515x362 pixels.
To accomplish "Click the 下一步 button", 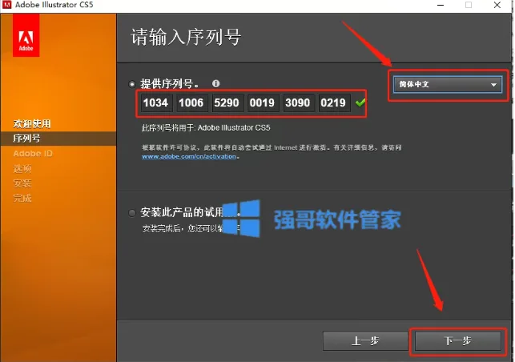I will [x=458, y=341].
